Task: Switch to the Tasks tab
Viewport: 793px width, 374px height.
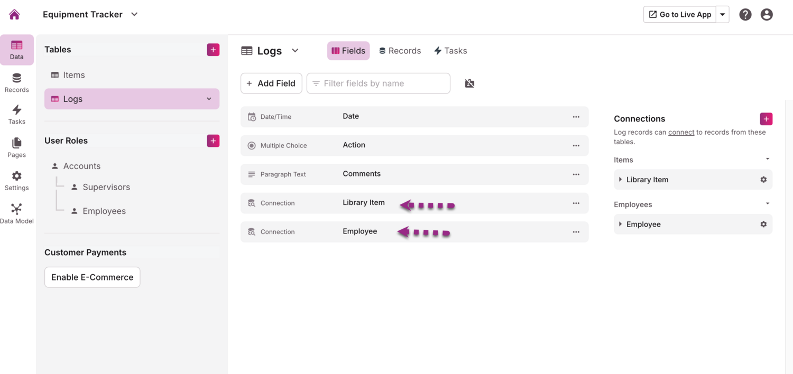Action: [x=450, y=51]
